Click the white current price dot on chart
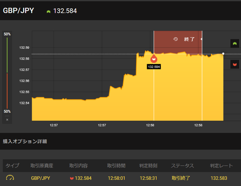Viewport: 241px width, 186px height. pyautogui.click(x=223, y=54)
